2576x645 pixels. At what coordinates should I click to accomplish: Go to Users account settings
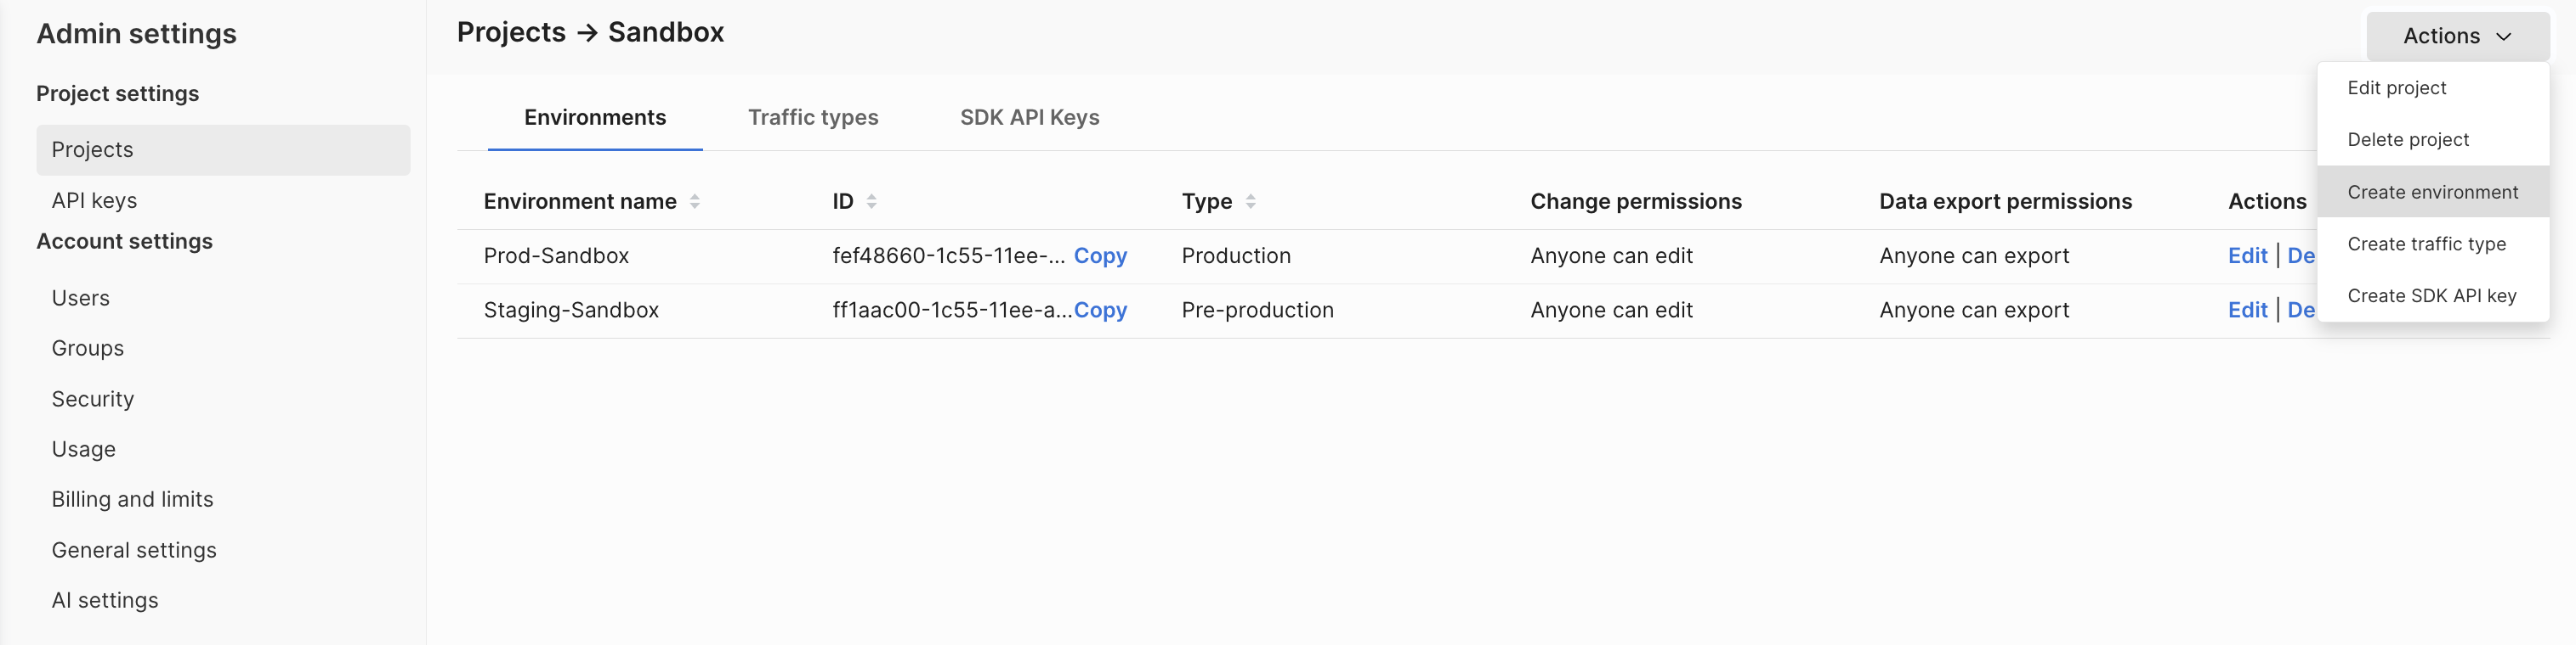pos(81,299)
